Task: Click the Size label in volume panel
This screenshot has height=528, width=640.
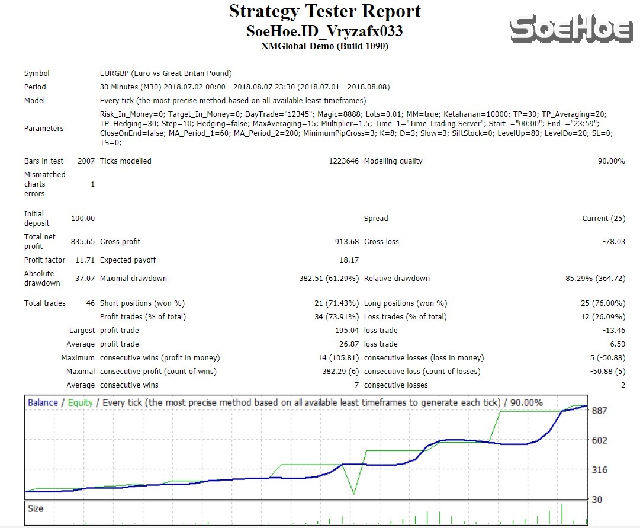Action: point(36,508)
